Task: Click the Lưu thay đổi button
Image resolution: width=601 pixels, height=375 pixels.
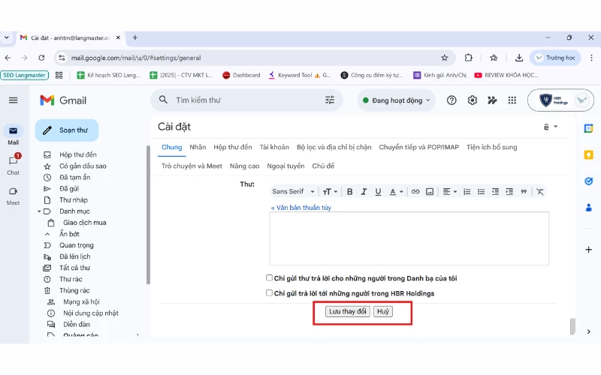Action: pos(347,311)
